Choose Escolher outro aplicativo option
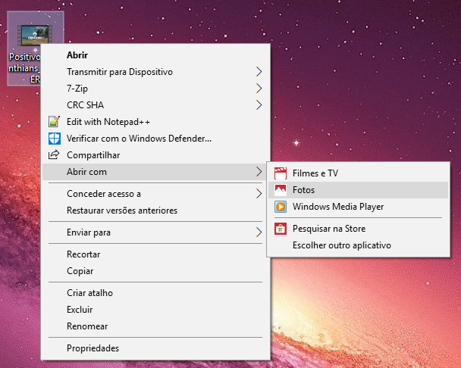Image resolution: width=461 pixels, height=368 pixels. pos(341,245)
